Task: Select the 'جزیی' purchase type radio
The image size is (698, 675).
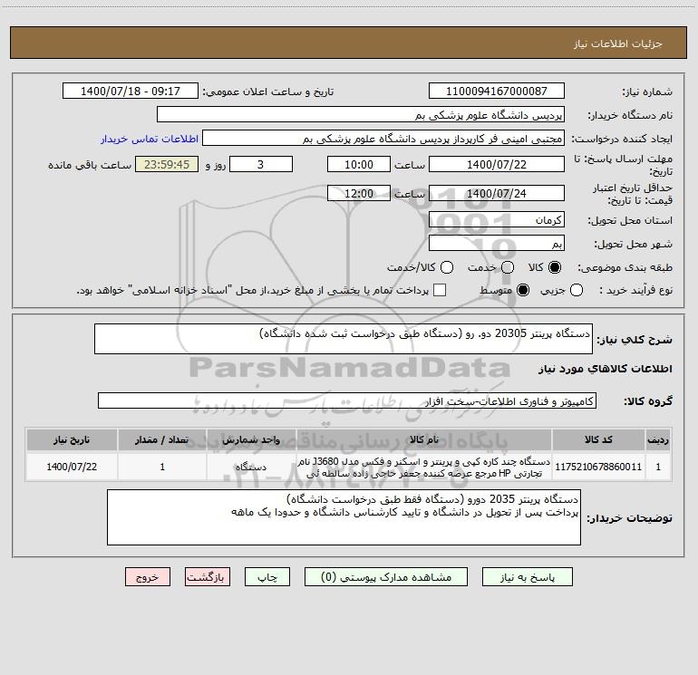Action: (x=576, y=290)
